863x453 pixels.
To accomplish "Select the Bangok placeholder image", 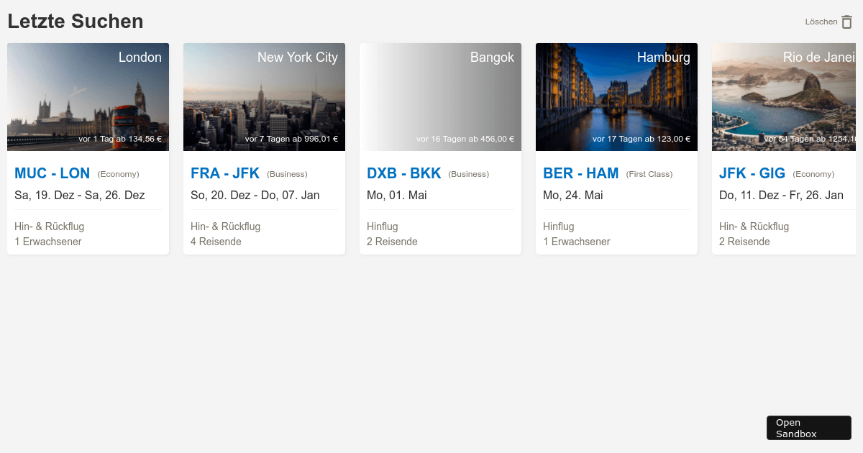I will click(x=440, y=97).
